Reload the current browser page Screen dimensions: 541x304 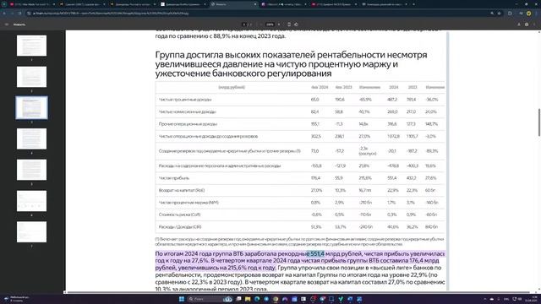point(19,14)
